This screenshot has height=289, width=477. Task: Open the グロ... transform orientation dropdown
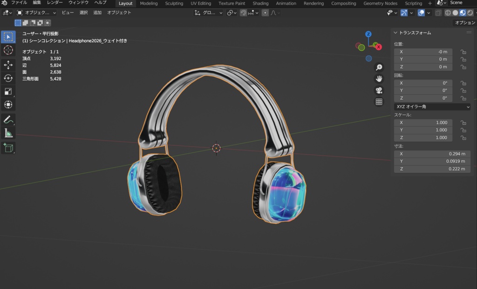(208, 13)
